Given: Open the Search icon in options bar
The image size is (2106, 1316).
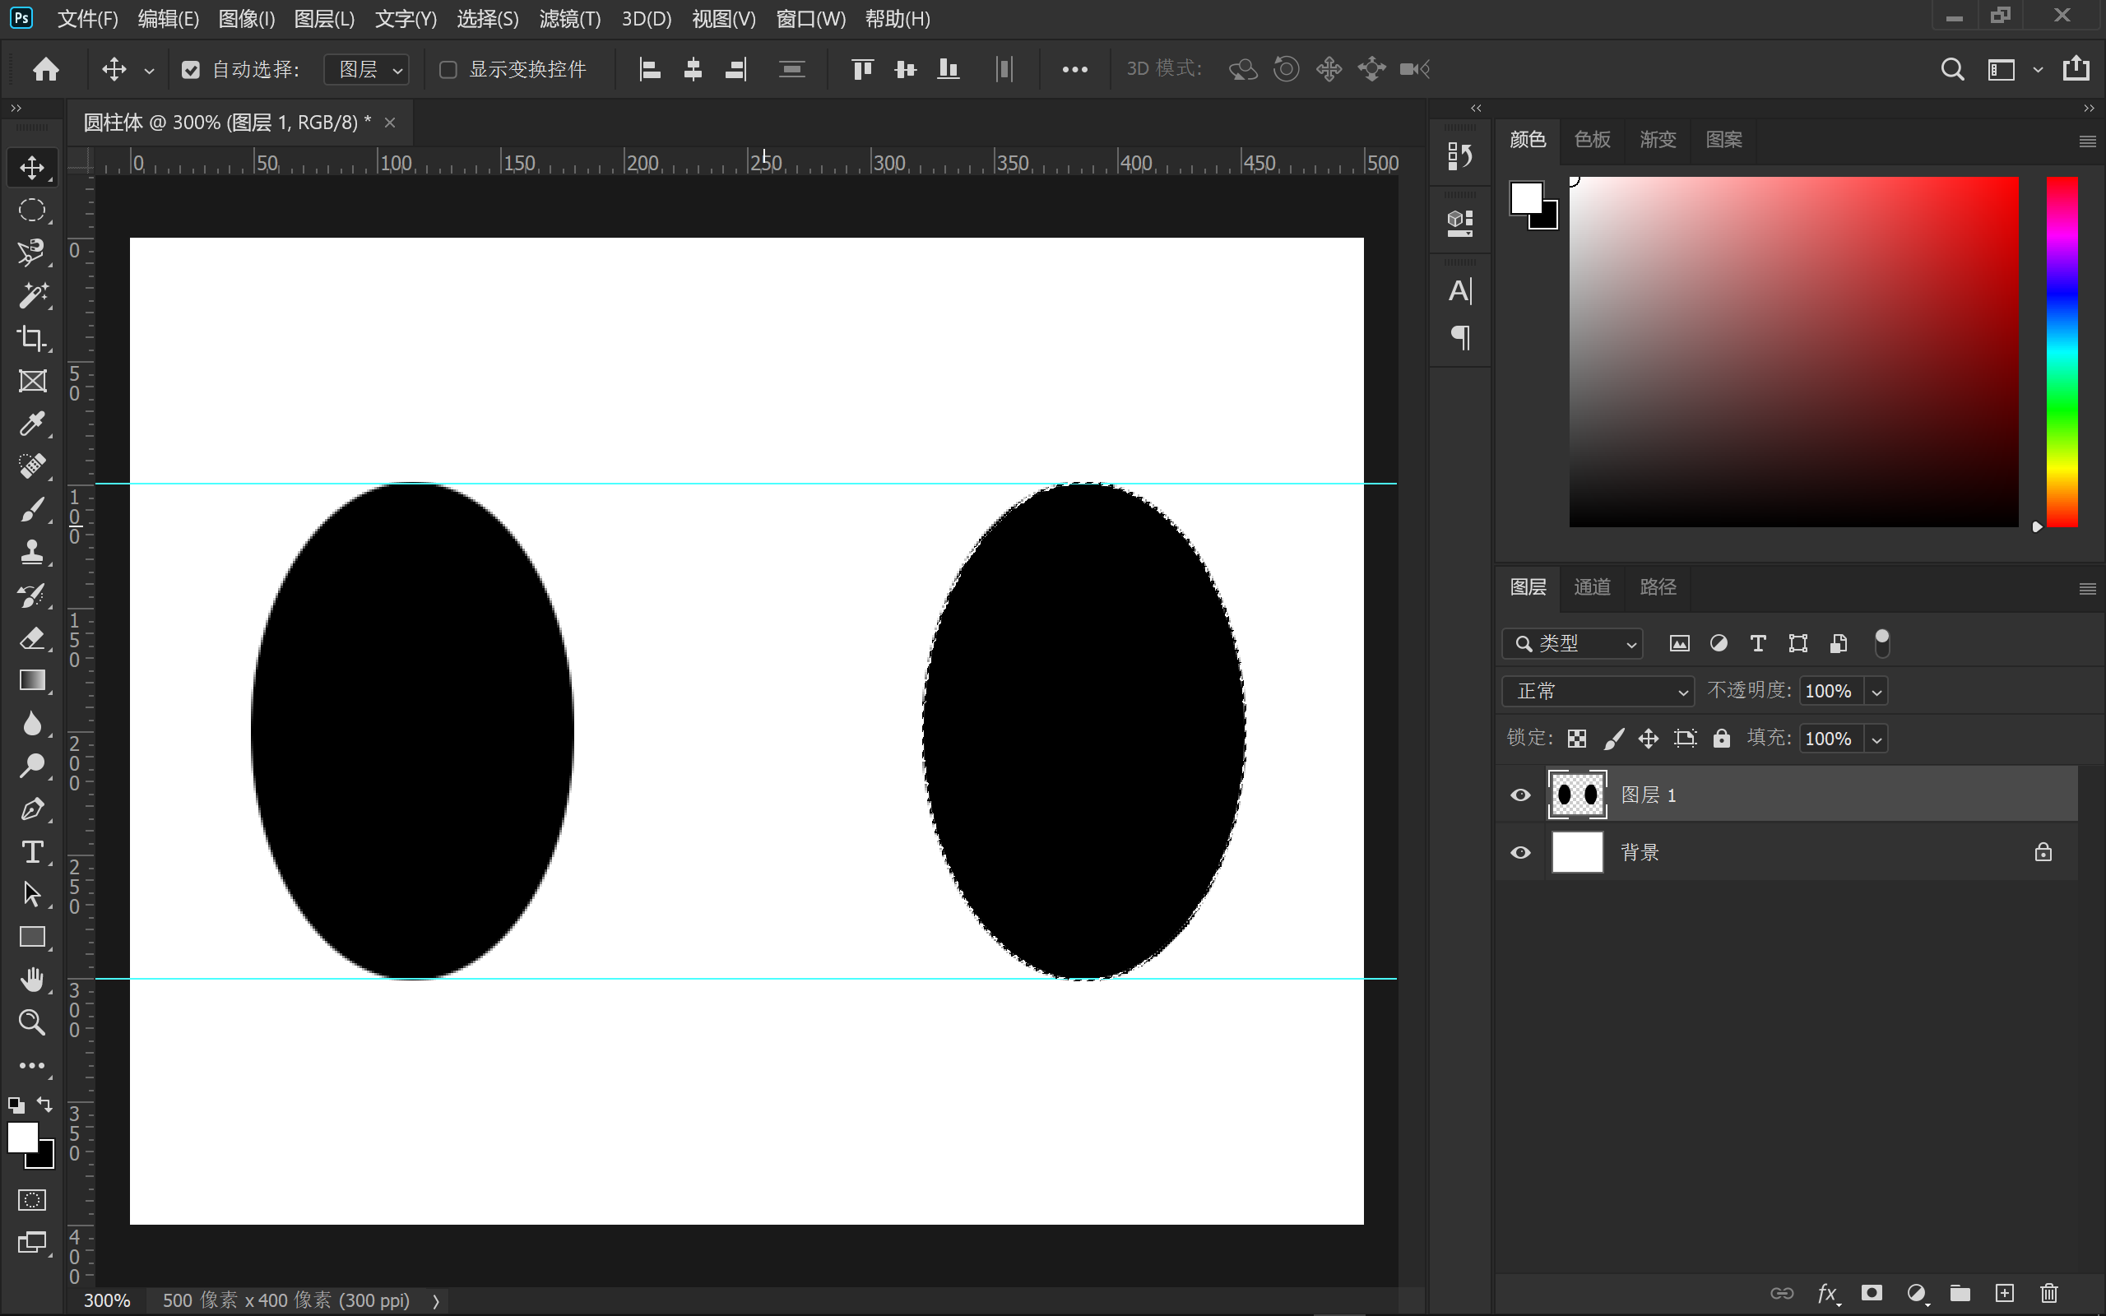Looking at the screenshot, I should [1952, 70].
